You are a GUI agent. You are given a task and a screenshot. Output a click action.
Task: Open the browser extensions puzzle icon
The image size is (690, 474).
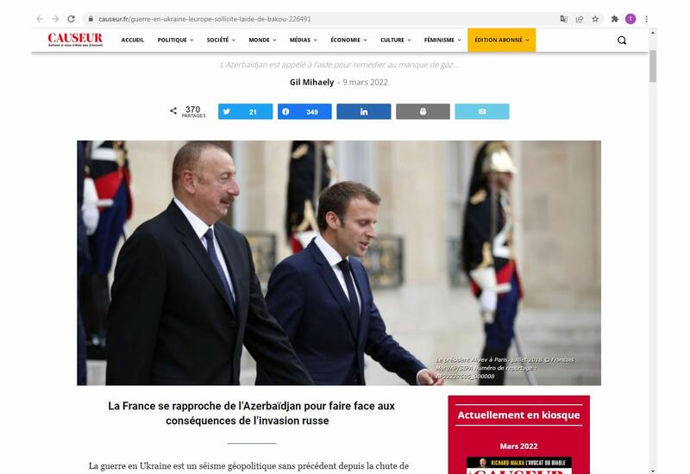(x=615, y=19)
